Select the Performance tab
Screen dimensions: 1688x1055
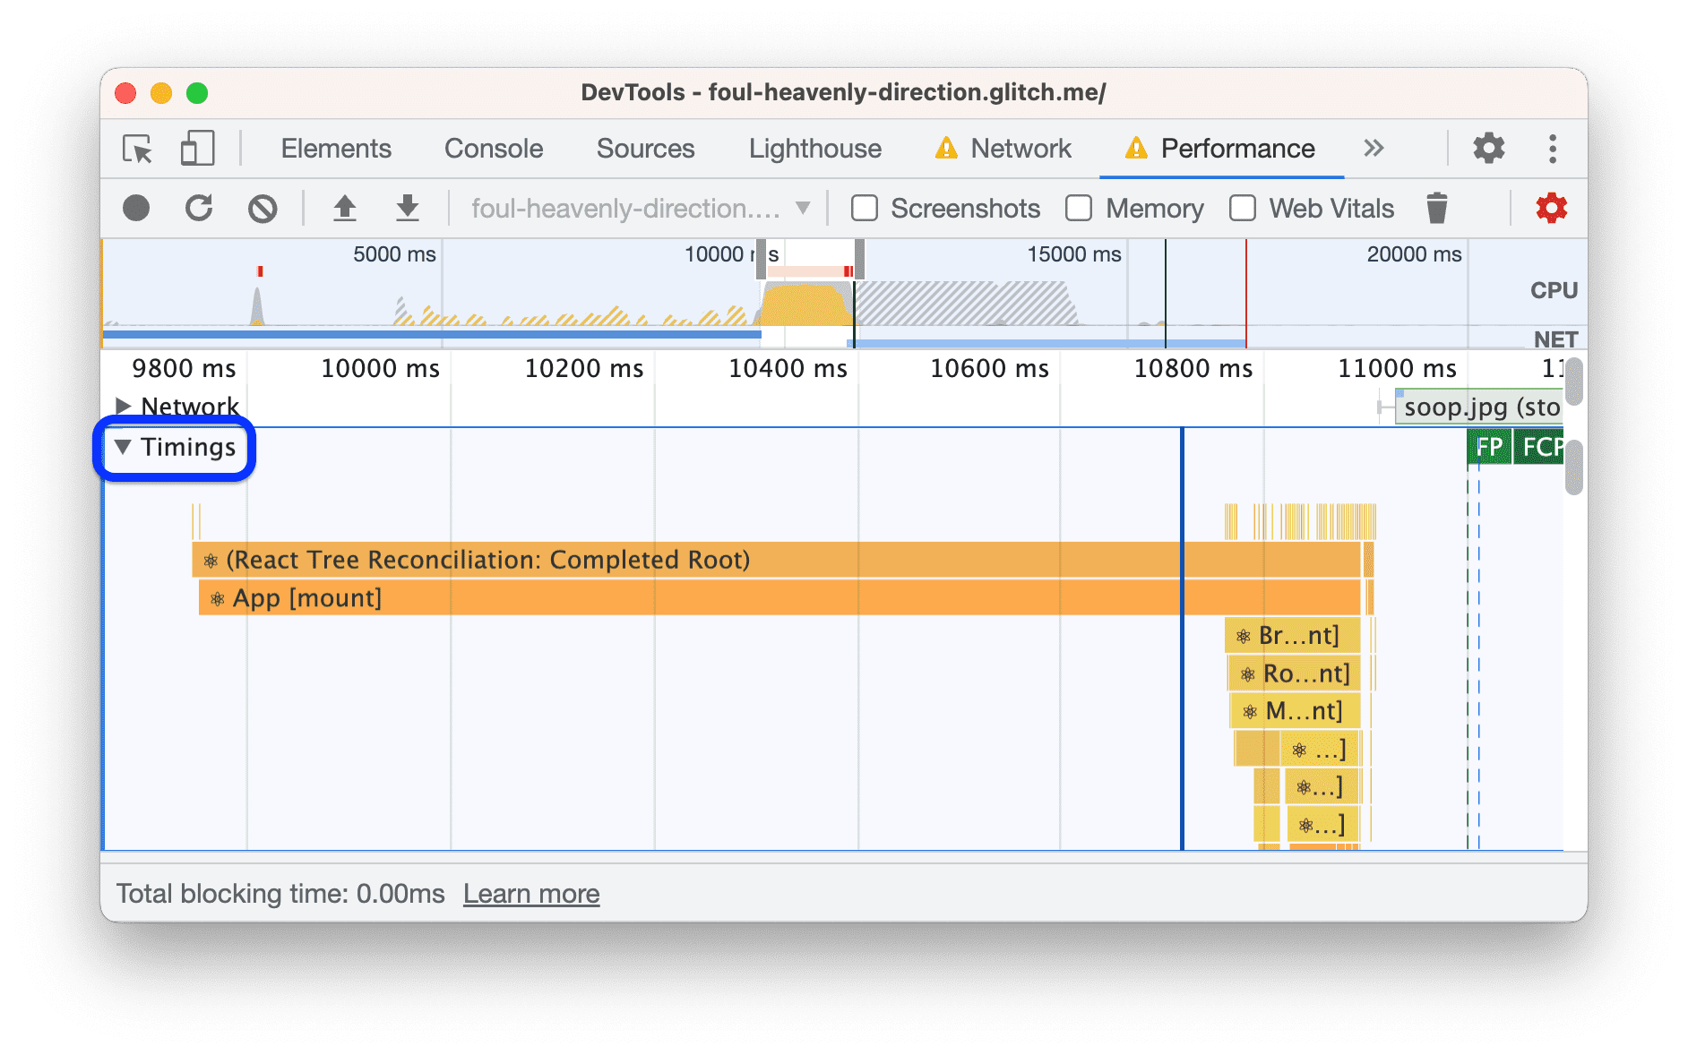click(1237, 149)
